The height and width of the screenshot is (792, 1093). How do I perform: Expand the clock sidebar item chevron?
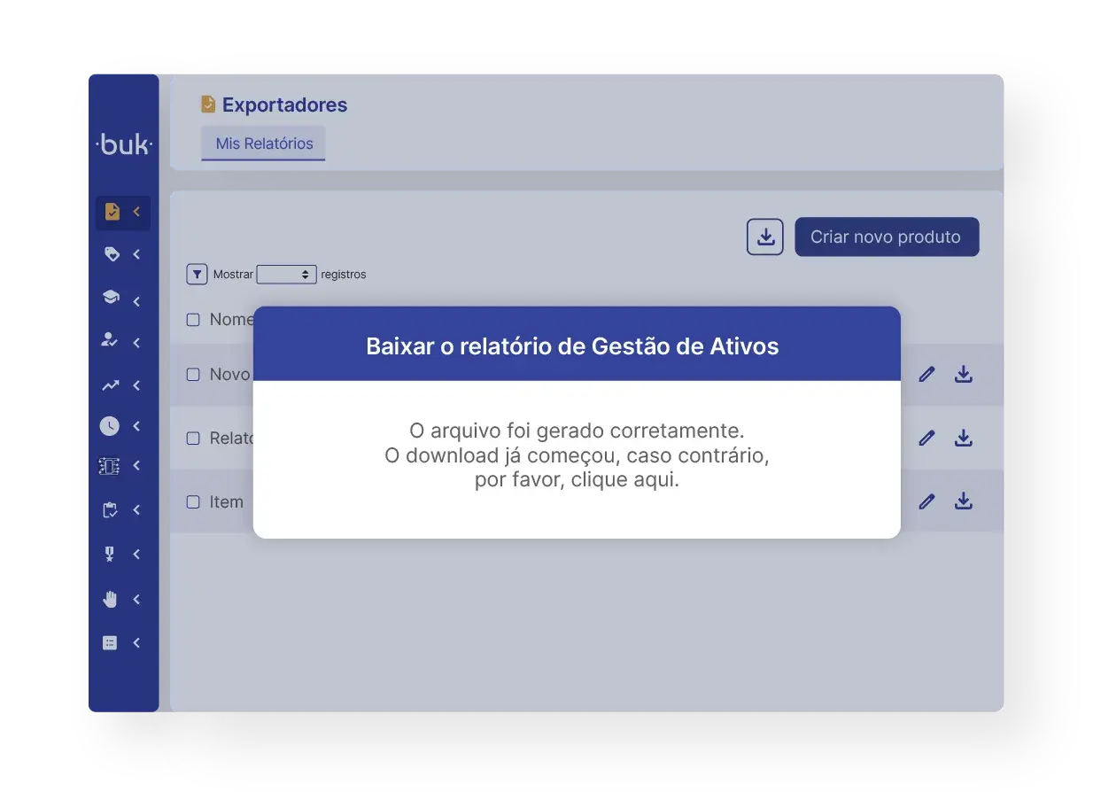click(x=136, y=425)
